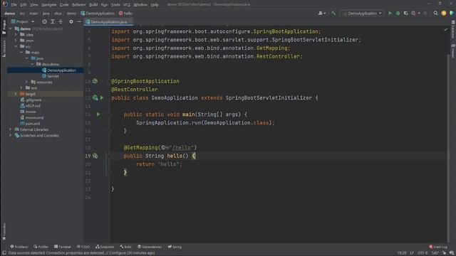This screenshot has height=256, width=456.
Task: Open the Navigate menu
Action: point(49,5)
